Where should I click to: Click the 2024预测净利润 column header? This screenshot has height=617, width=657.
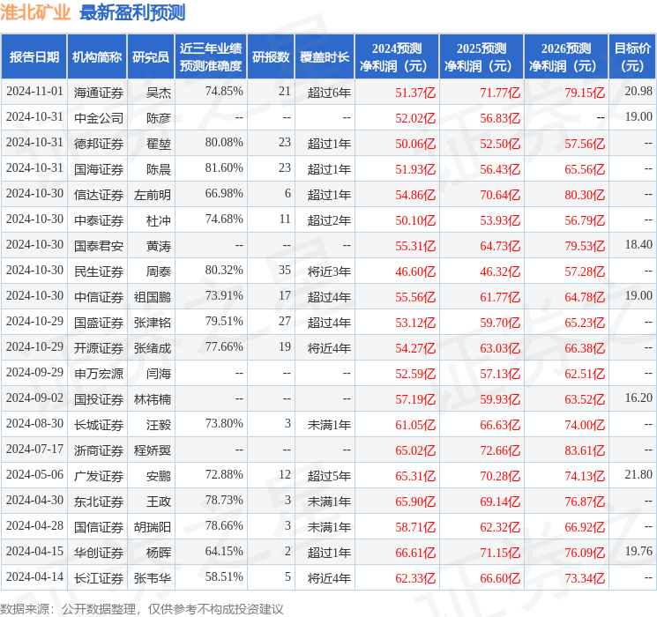396,56
